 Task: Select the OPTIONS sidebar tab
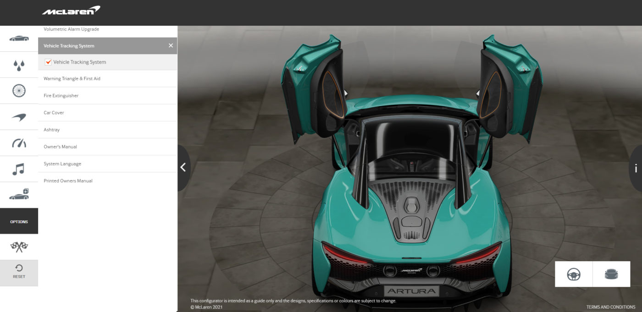tap(19, 221)
